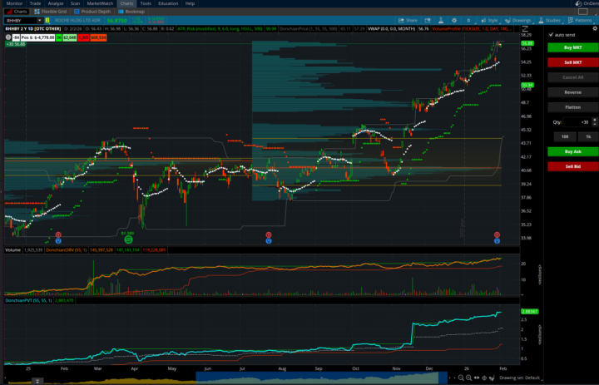Screen dimensions: 599x385
Task: Click the Qty input field
Action: (577, 122)
